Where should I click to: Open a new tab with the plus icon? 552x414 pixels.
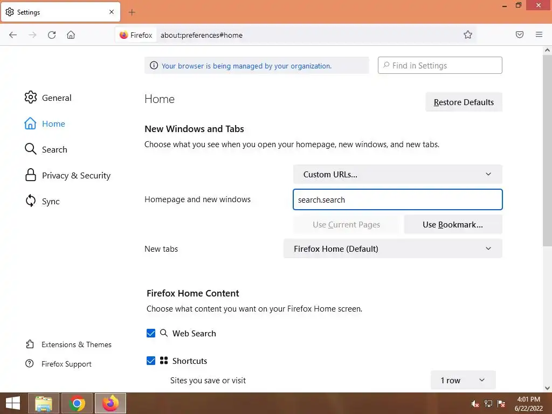click(132, 12)
